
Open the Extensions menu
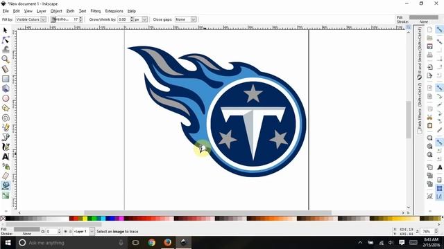click(114, 11)
